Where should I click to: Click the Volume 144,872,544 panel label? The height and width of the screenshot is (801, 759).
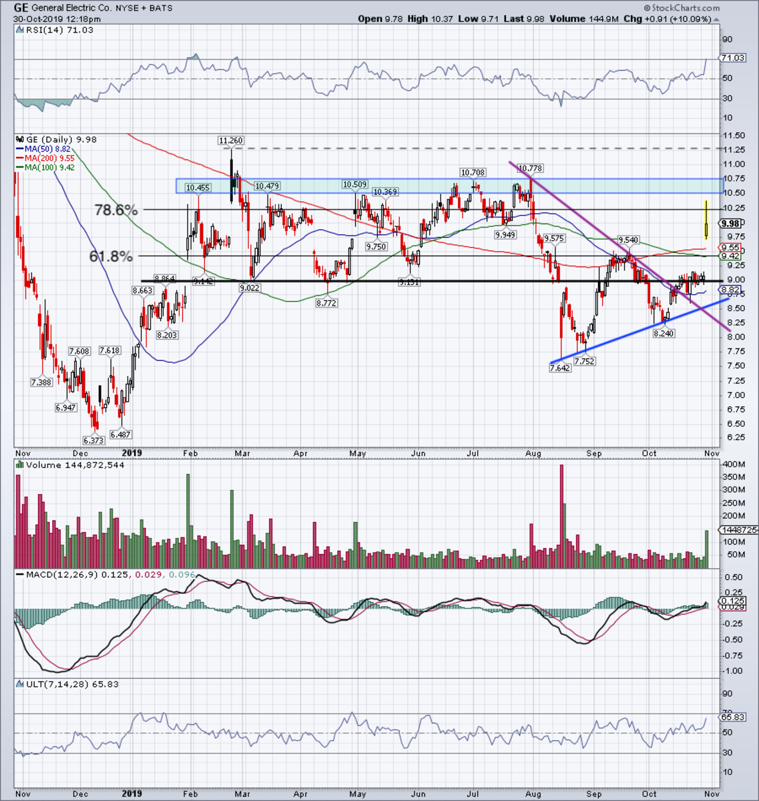69,464
